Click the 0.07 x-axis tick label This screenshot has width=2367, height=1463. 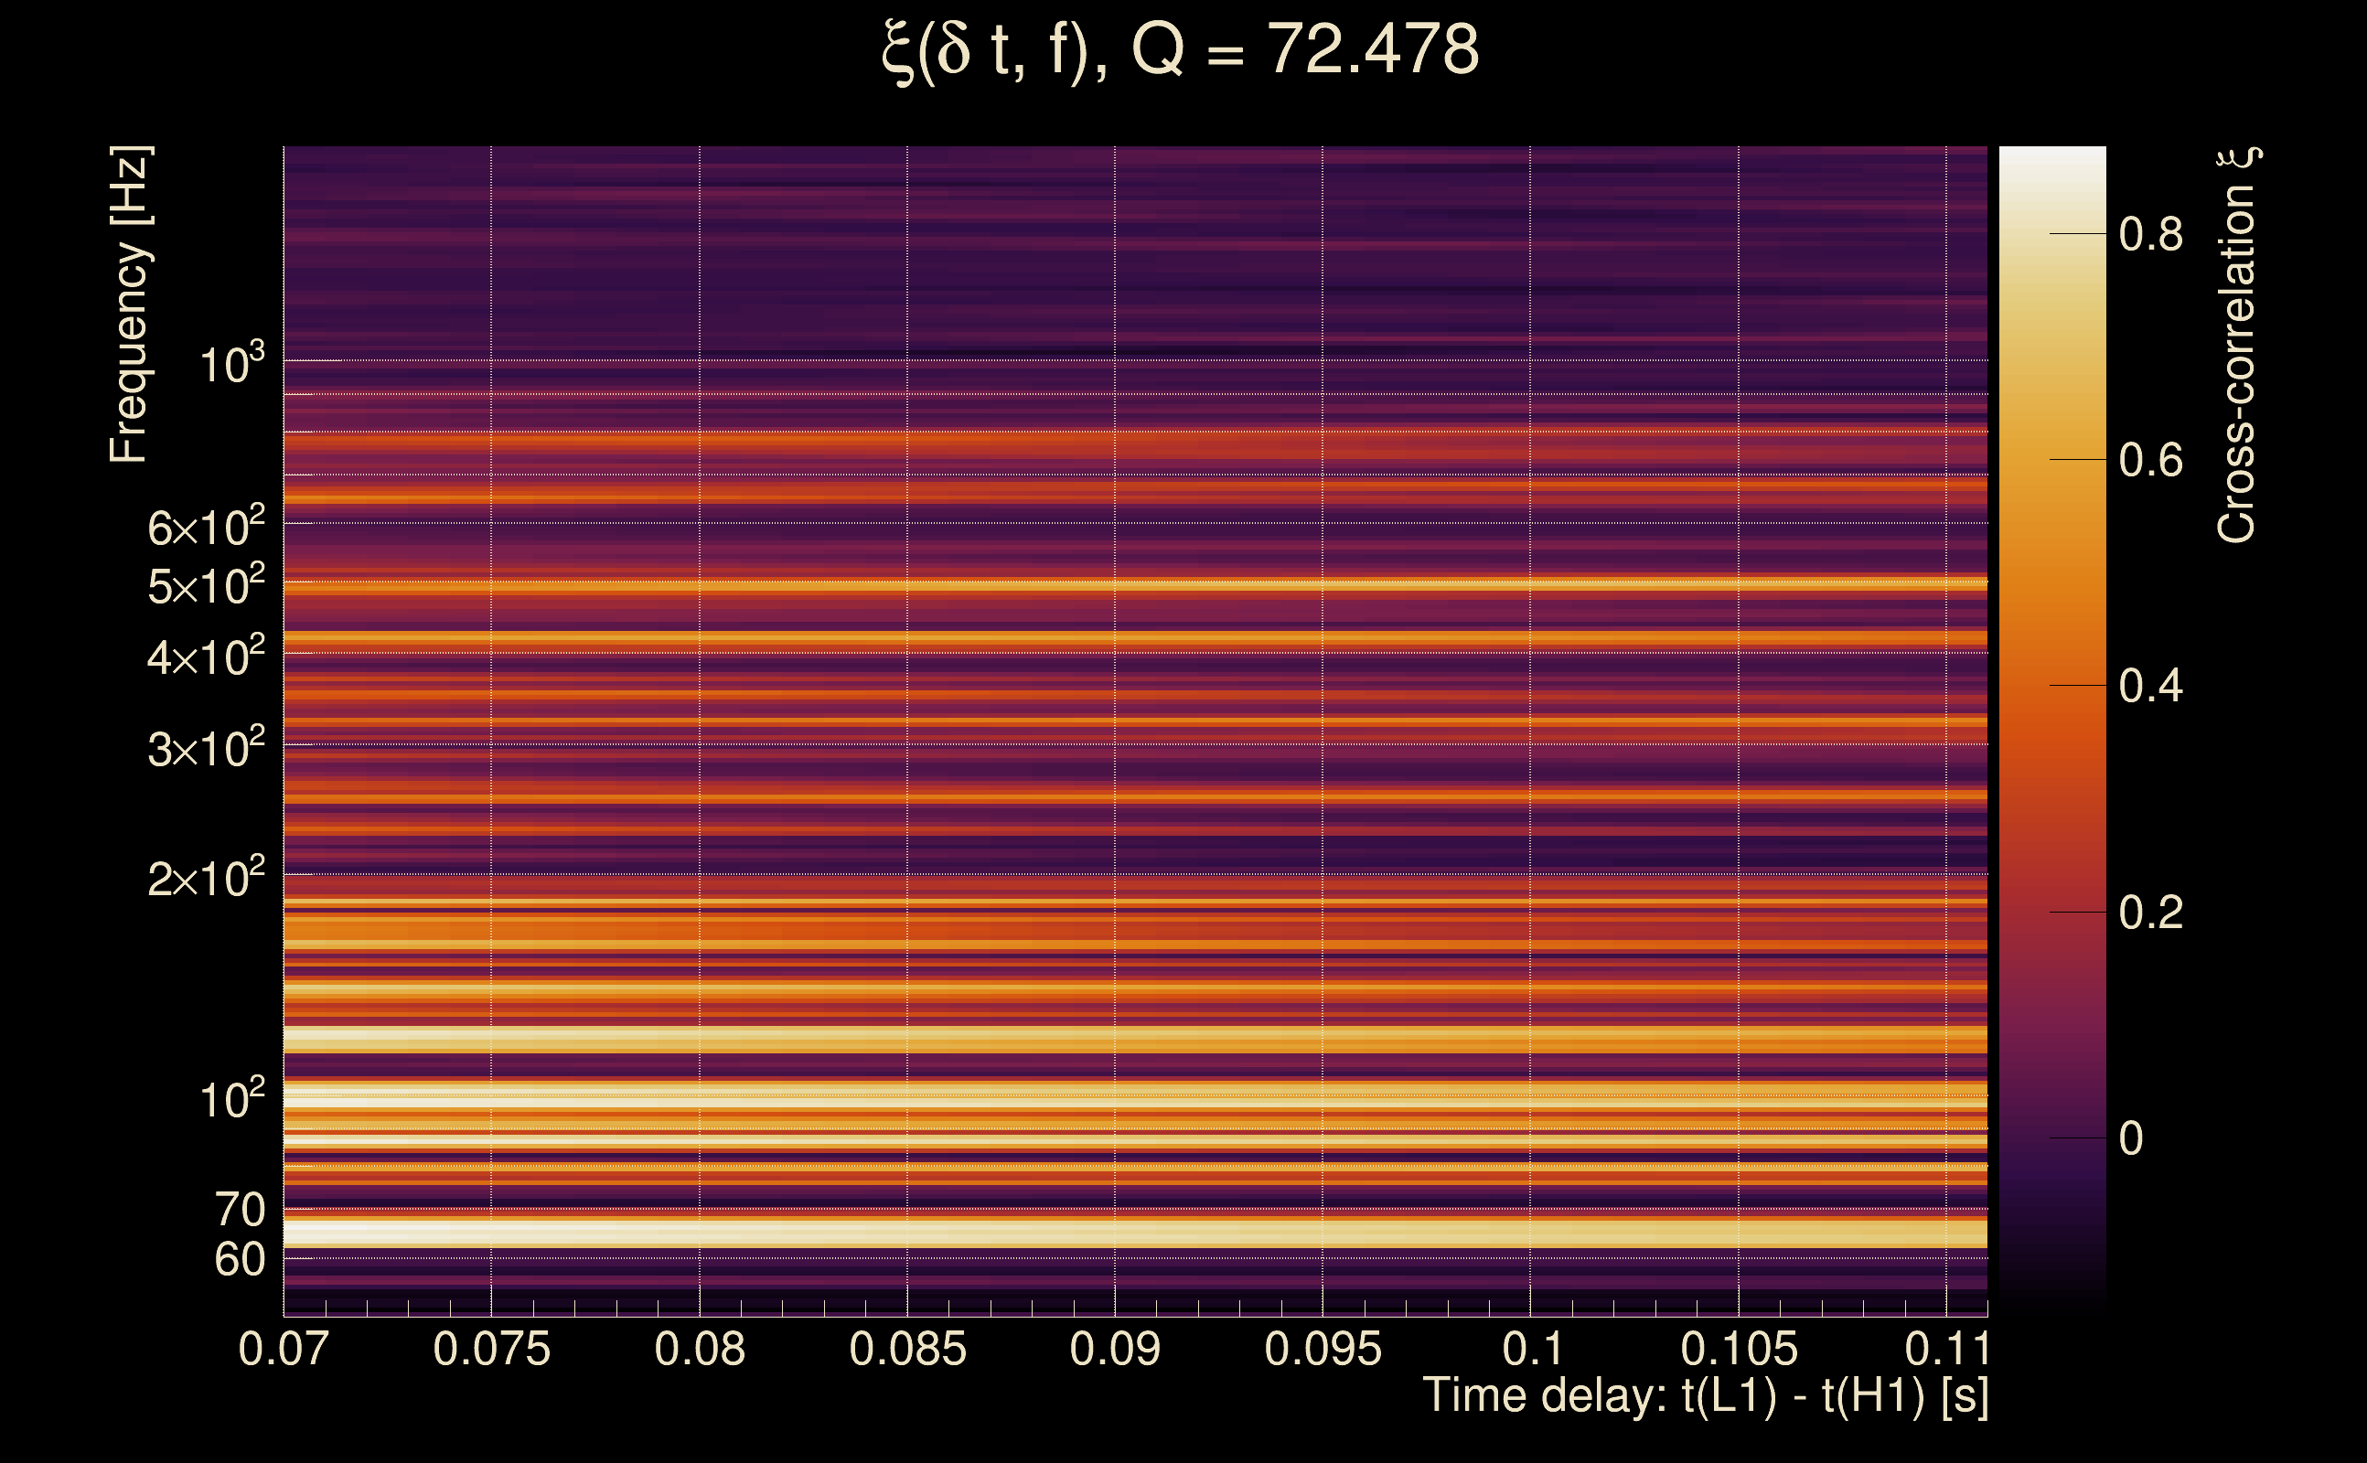[x=284, y=1349]
